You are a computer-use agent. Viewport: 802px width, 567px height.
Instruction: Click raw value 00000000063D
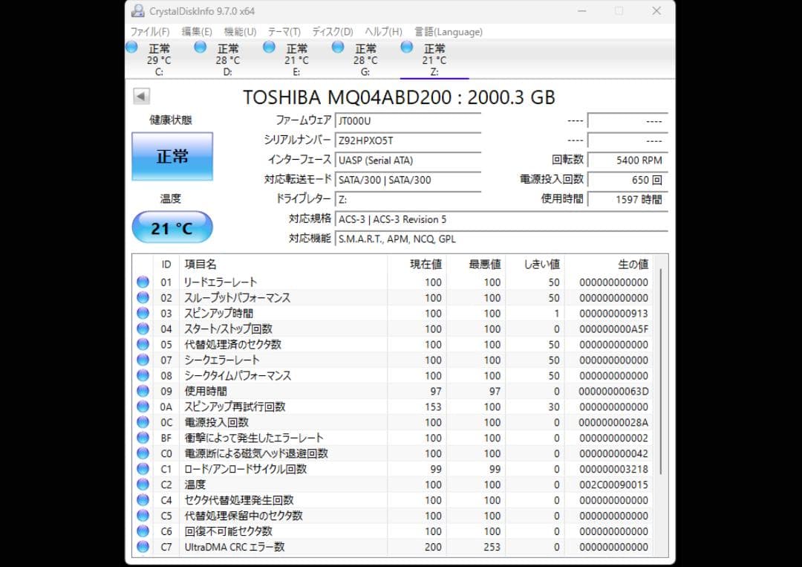click(613, 391)
